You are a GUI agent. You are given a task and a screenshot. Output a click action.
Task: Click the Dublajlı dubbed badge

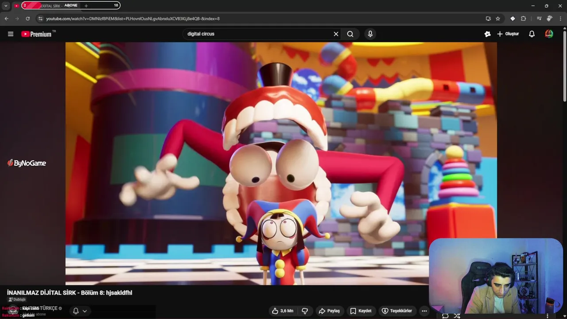17,300
